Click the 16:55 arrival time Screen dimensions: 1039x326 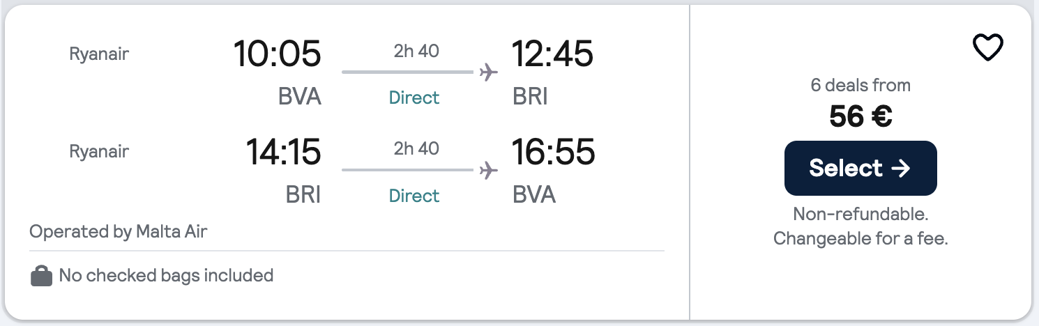coord(554,153)
